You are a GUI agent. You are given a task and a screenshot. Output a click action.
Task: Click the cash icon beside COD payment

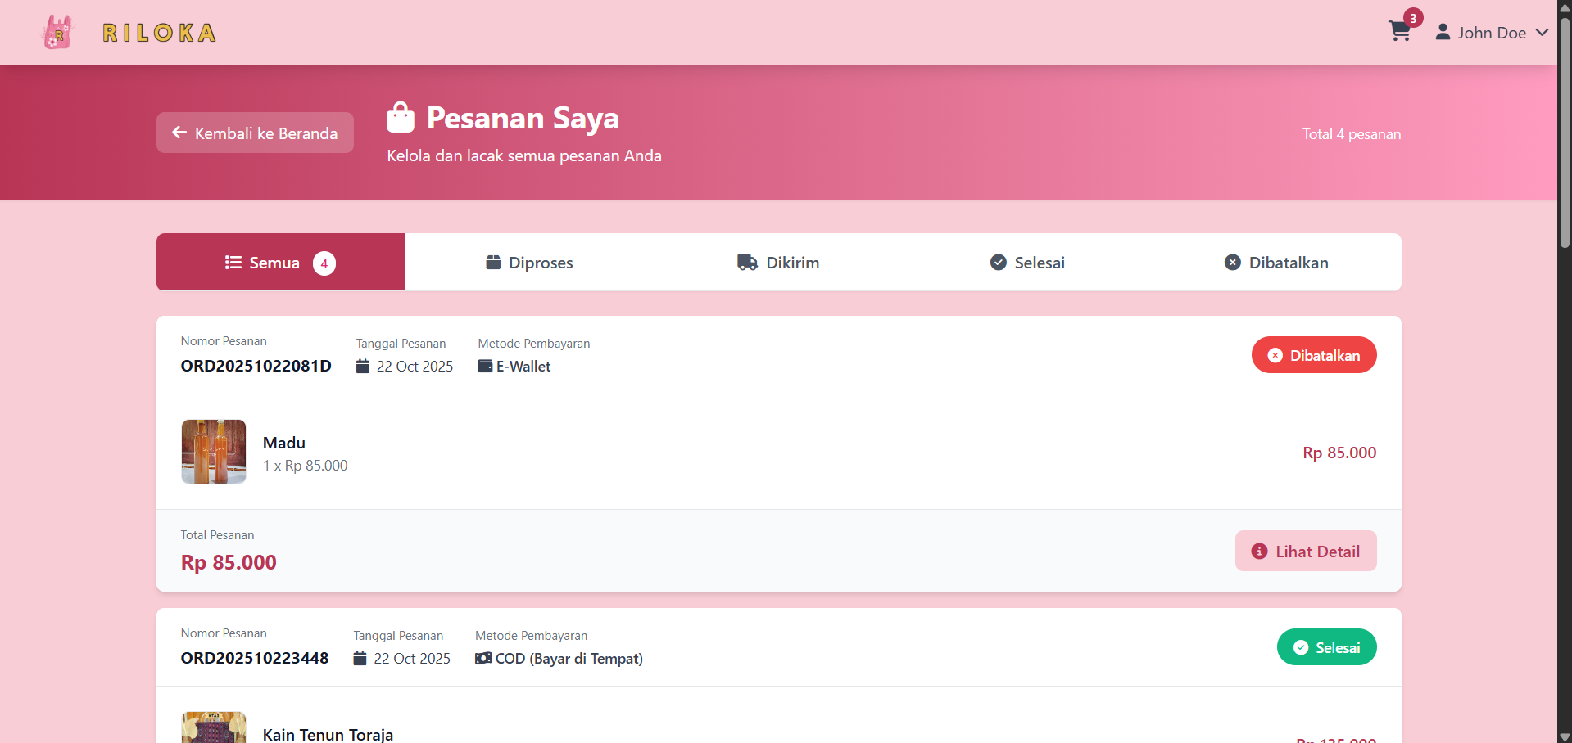pos(483,659)
